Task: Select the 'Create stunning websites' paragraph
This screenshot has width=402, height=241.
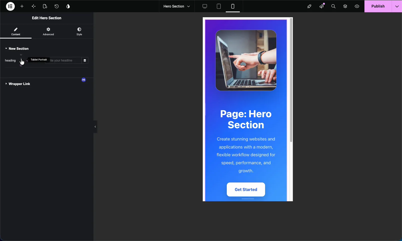Action: coord(246,155)
